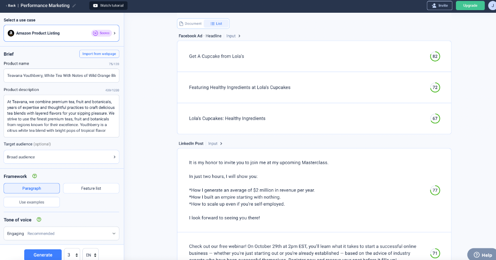Click the Performance Marketing project title
The image size is (496, 260).
click(x=45, y=6)
